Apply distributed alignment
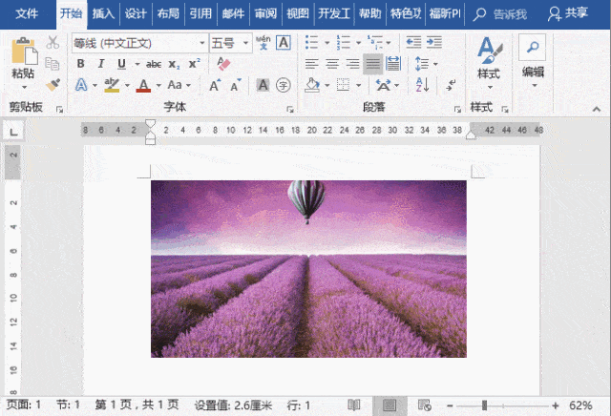 [x=393, y=64]
